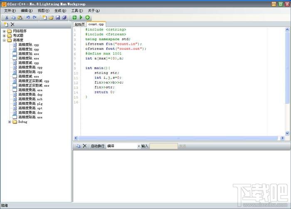
Task: Click the 输入 input text field
Action: pyautogui.click(x=164, y=146)
